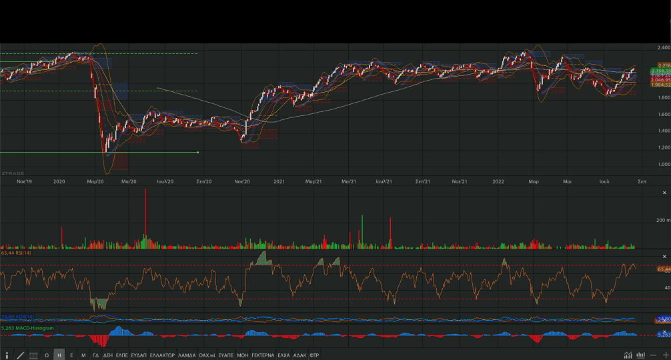
Task: Toggle the H timeframe button
Action: pyautogui.click(x=59, y=355)
